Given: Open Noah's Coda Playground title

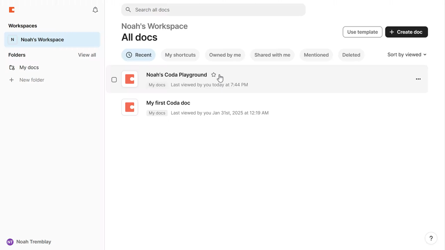Looking at the screenshot, I should tap(176, 75).
